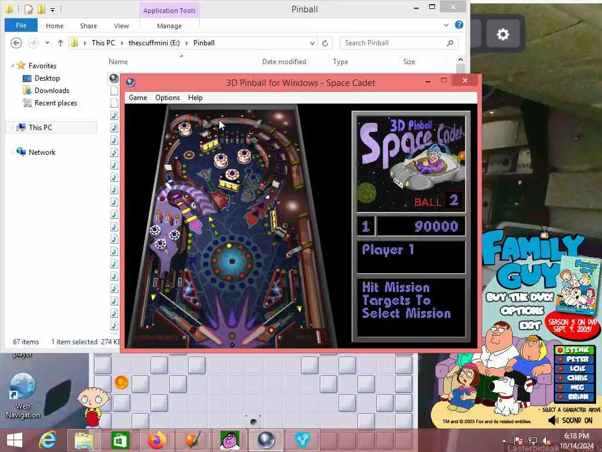Sort files by Date modified column
This screenshot has height=452, width=602.
(x=284, y=61)
